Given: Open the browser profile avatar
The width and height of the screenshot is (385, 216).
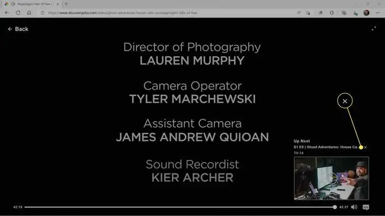Looking at the screenshot, I should [366, 13].
